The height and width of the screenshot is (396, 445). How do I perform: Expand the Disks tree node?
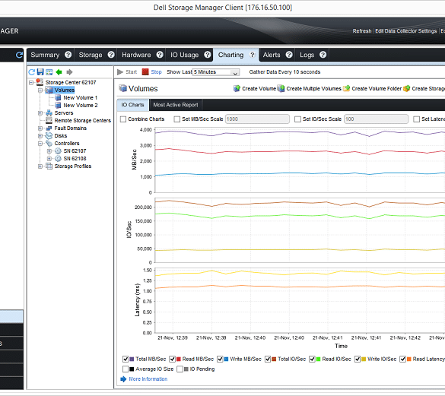pos(40,136)
